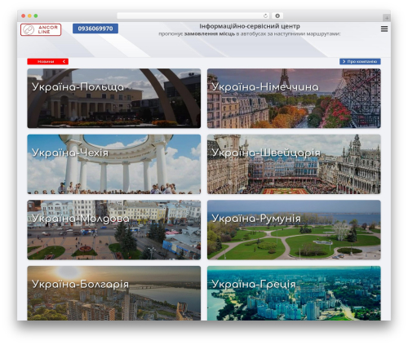Choose the Україна-Болгарія route card
The height and width of the screenshot is (345, 408).
click(x=114, y=293)
